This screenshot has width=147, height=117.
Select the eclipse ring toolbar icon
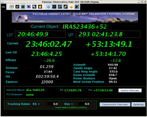tap(77, 7)
